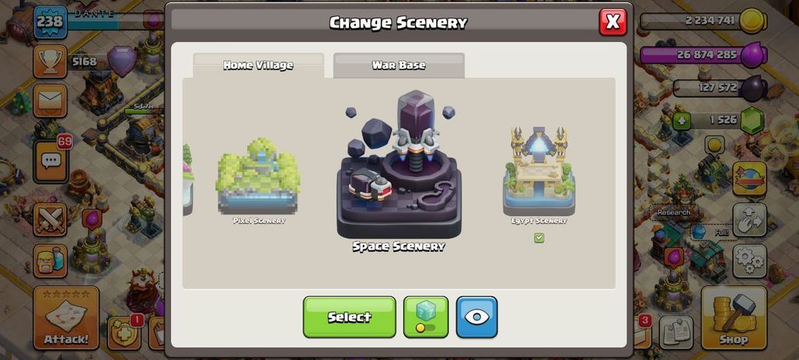Switch to the War Base tab

[399, 65]
